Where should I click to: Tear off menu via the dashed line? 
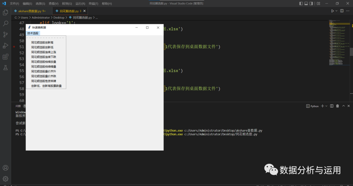pyautogui.click(x=46, y=38)
